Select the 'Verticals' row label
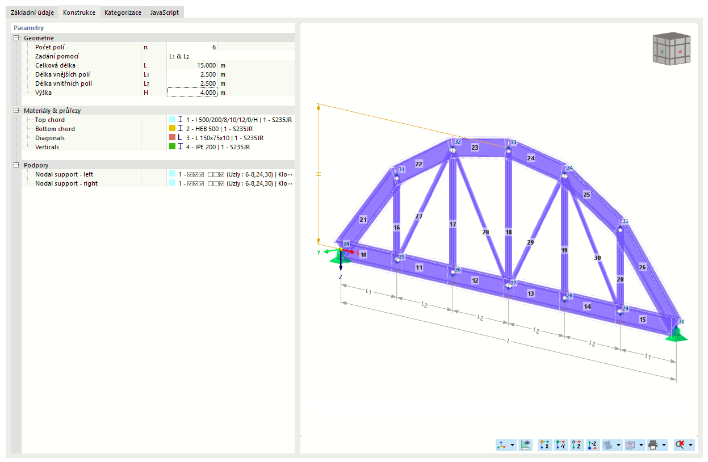 pyautogui.click(x=47, y=147)
